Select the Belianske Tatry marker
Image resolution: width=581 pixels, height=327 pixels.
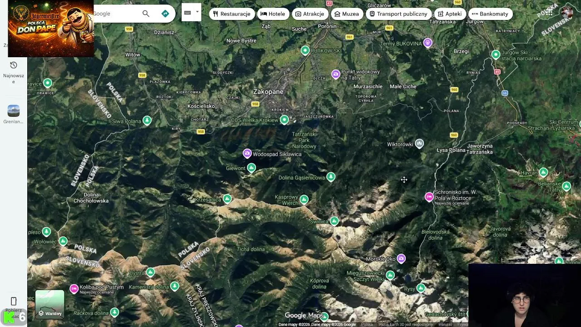[566, 186]
